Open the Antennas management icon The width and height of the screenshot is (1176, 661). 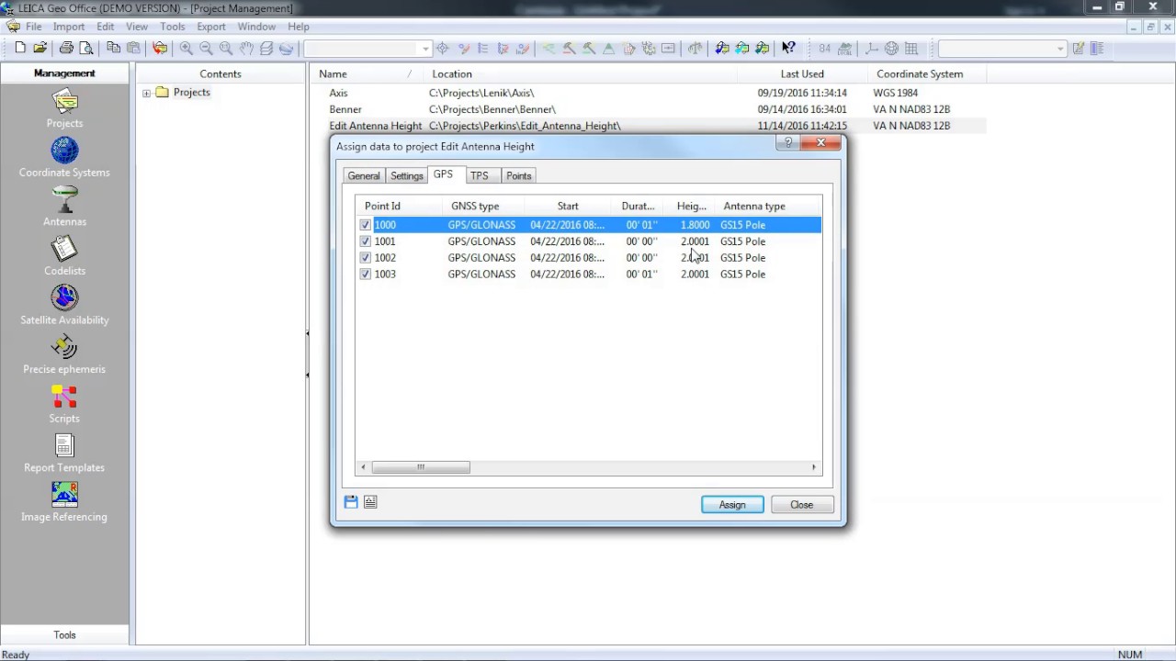pyautogui.click(x=64, y=207)
